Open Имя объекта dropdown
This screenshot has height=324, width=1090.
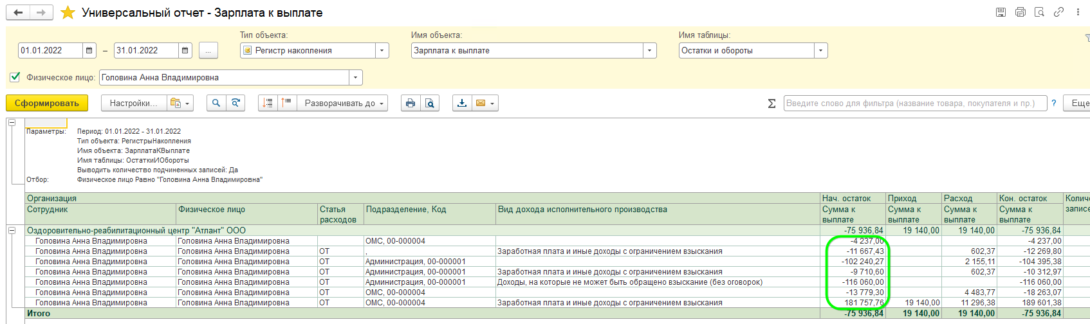point(650,50)
